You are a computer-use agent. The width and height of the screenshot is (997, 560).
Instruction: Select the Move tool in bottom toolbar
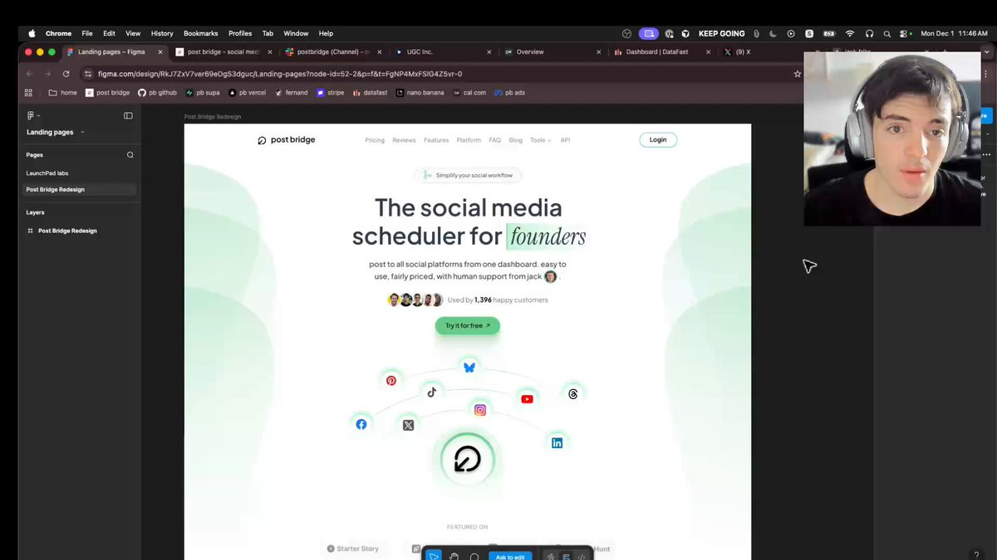tap(434, 556)
